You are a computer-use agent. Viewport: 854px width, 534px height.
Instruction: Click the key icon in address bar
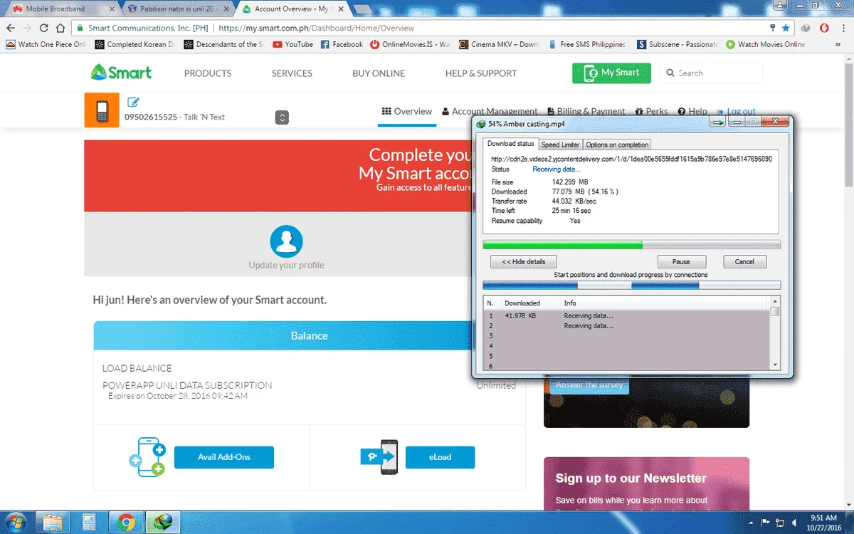[773, 28]
